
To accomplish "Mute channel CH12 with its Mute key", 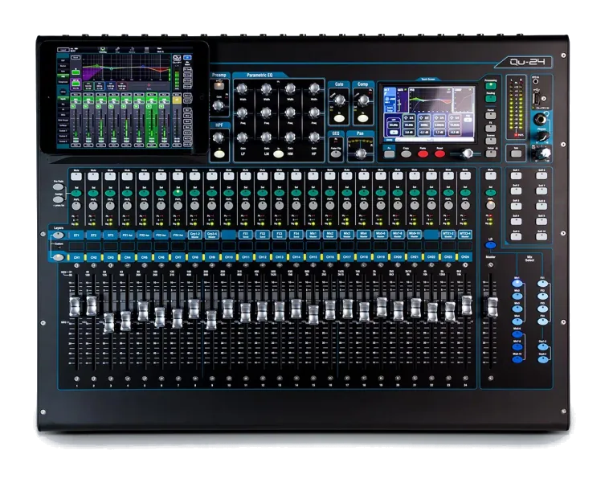I will click(x=262, y=176).
